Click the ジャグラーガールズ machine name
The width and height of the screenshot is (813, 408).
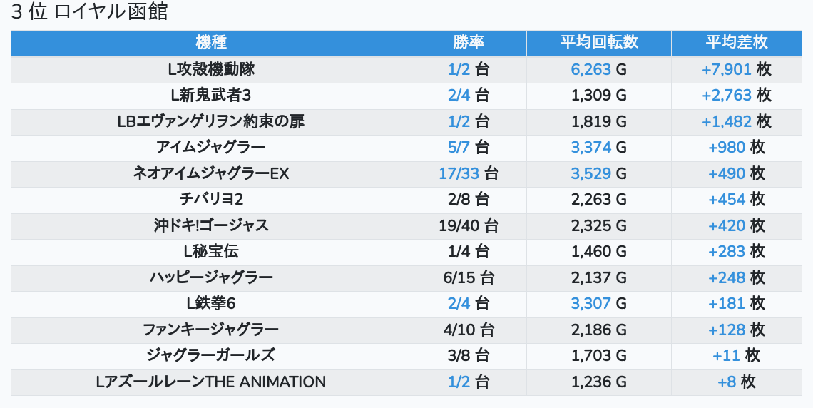click(210, 355)
